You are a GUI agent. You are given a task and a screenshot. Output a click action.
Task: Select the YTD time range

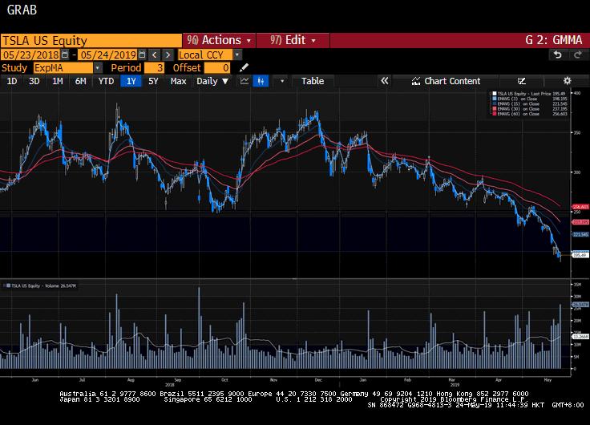pyautogui.click(x=106, y=81)
